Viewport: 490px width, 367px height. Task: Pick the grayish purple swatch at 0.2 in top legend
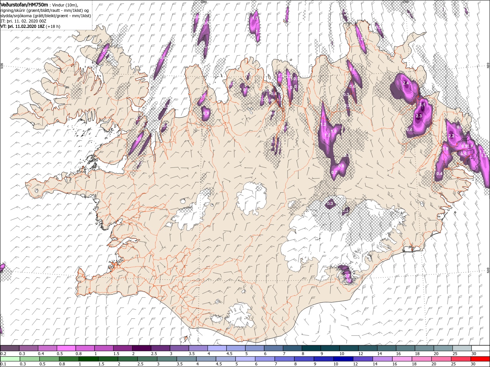10,348
